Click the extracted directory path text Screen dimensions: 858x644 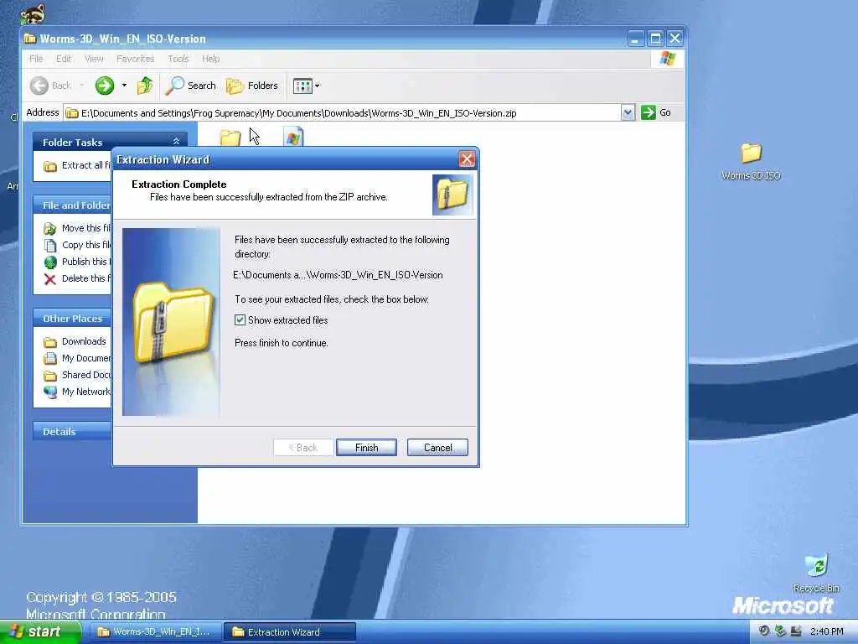coord(338,275)
